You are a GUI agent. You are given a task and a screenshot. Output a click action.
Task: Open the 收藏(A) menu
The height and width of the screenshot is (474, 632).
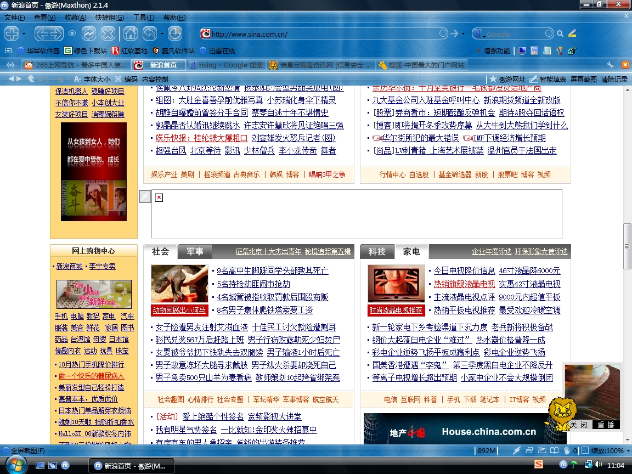tap(75, 18)
